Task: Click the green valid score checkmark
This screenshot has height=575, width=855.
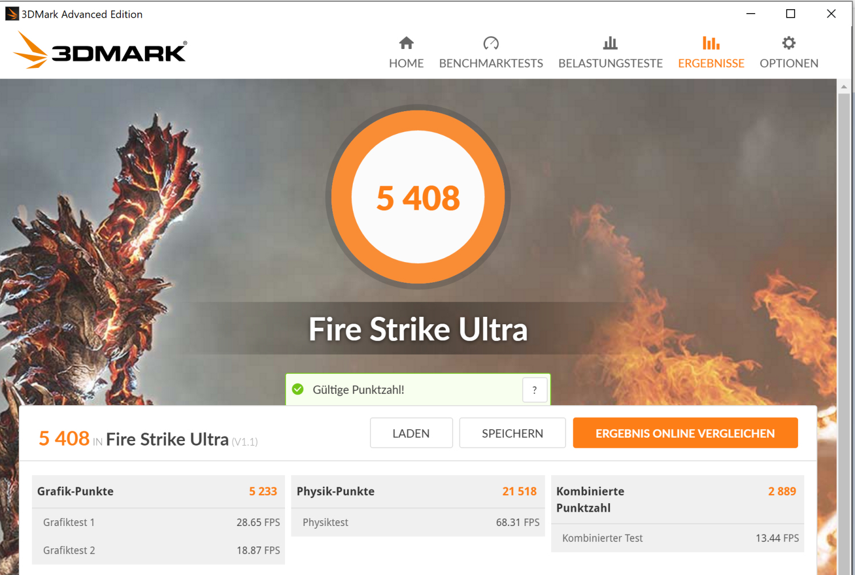Action: click(298, 389)
